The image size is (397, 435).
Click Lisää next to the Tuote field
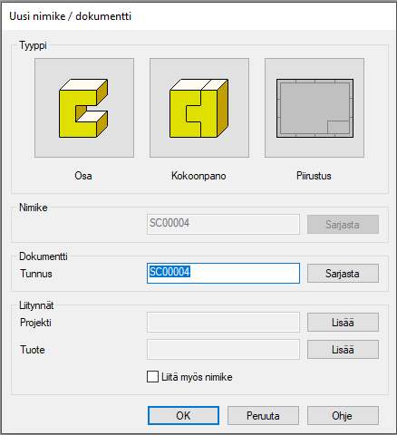[343, 350]
